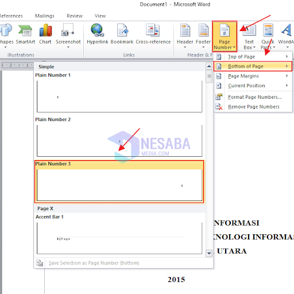
Task: Open Quick Parts
Action: pyautogui.click(x=268, y=36)
